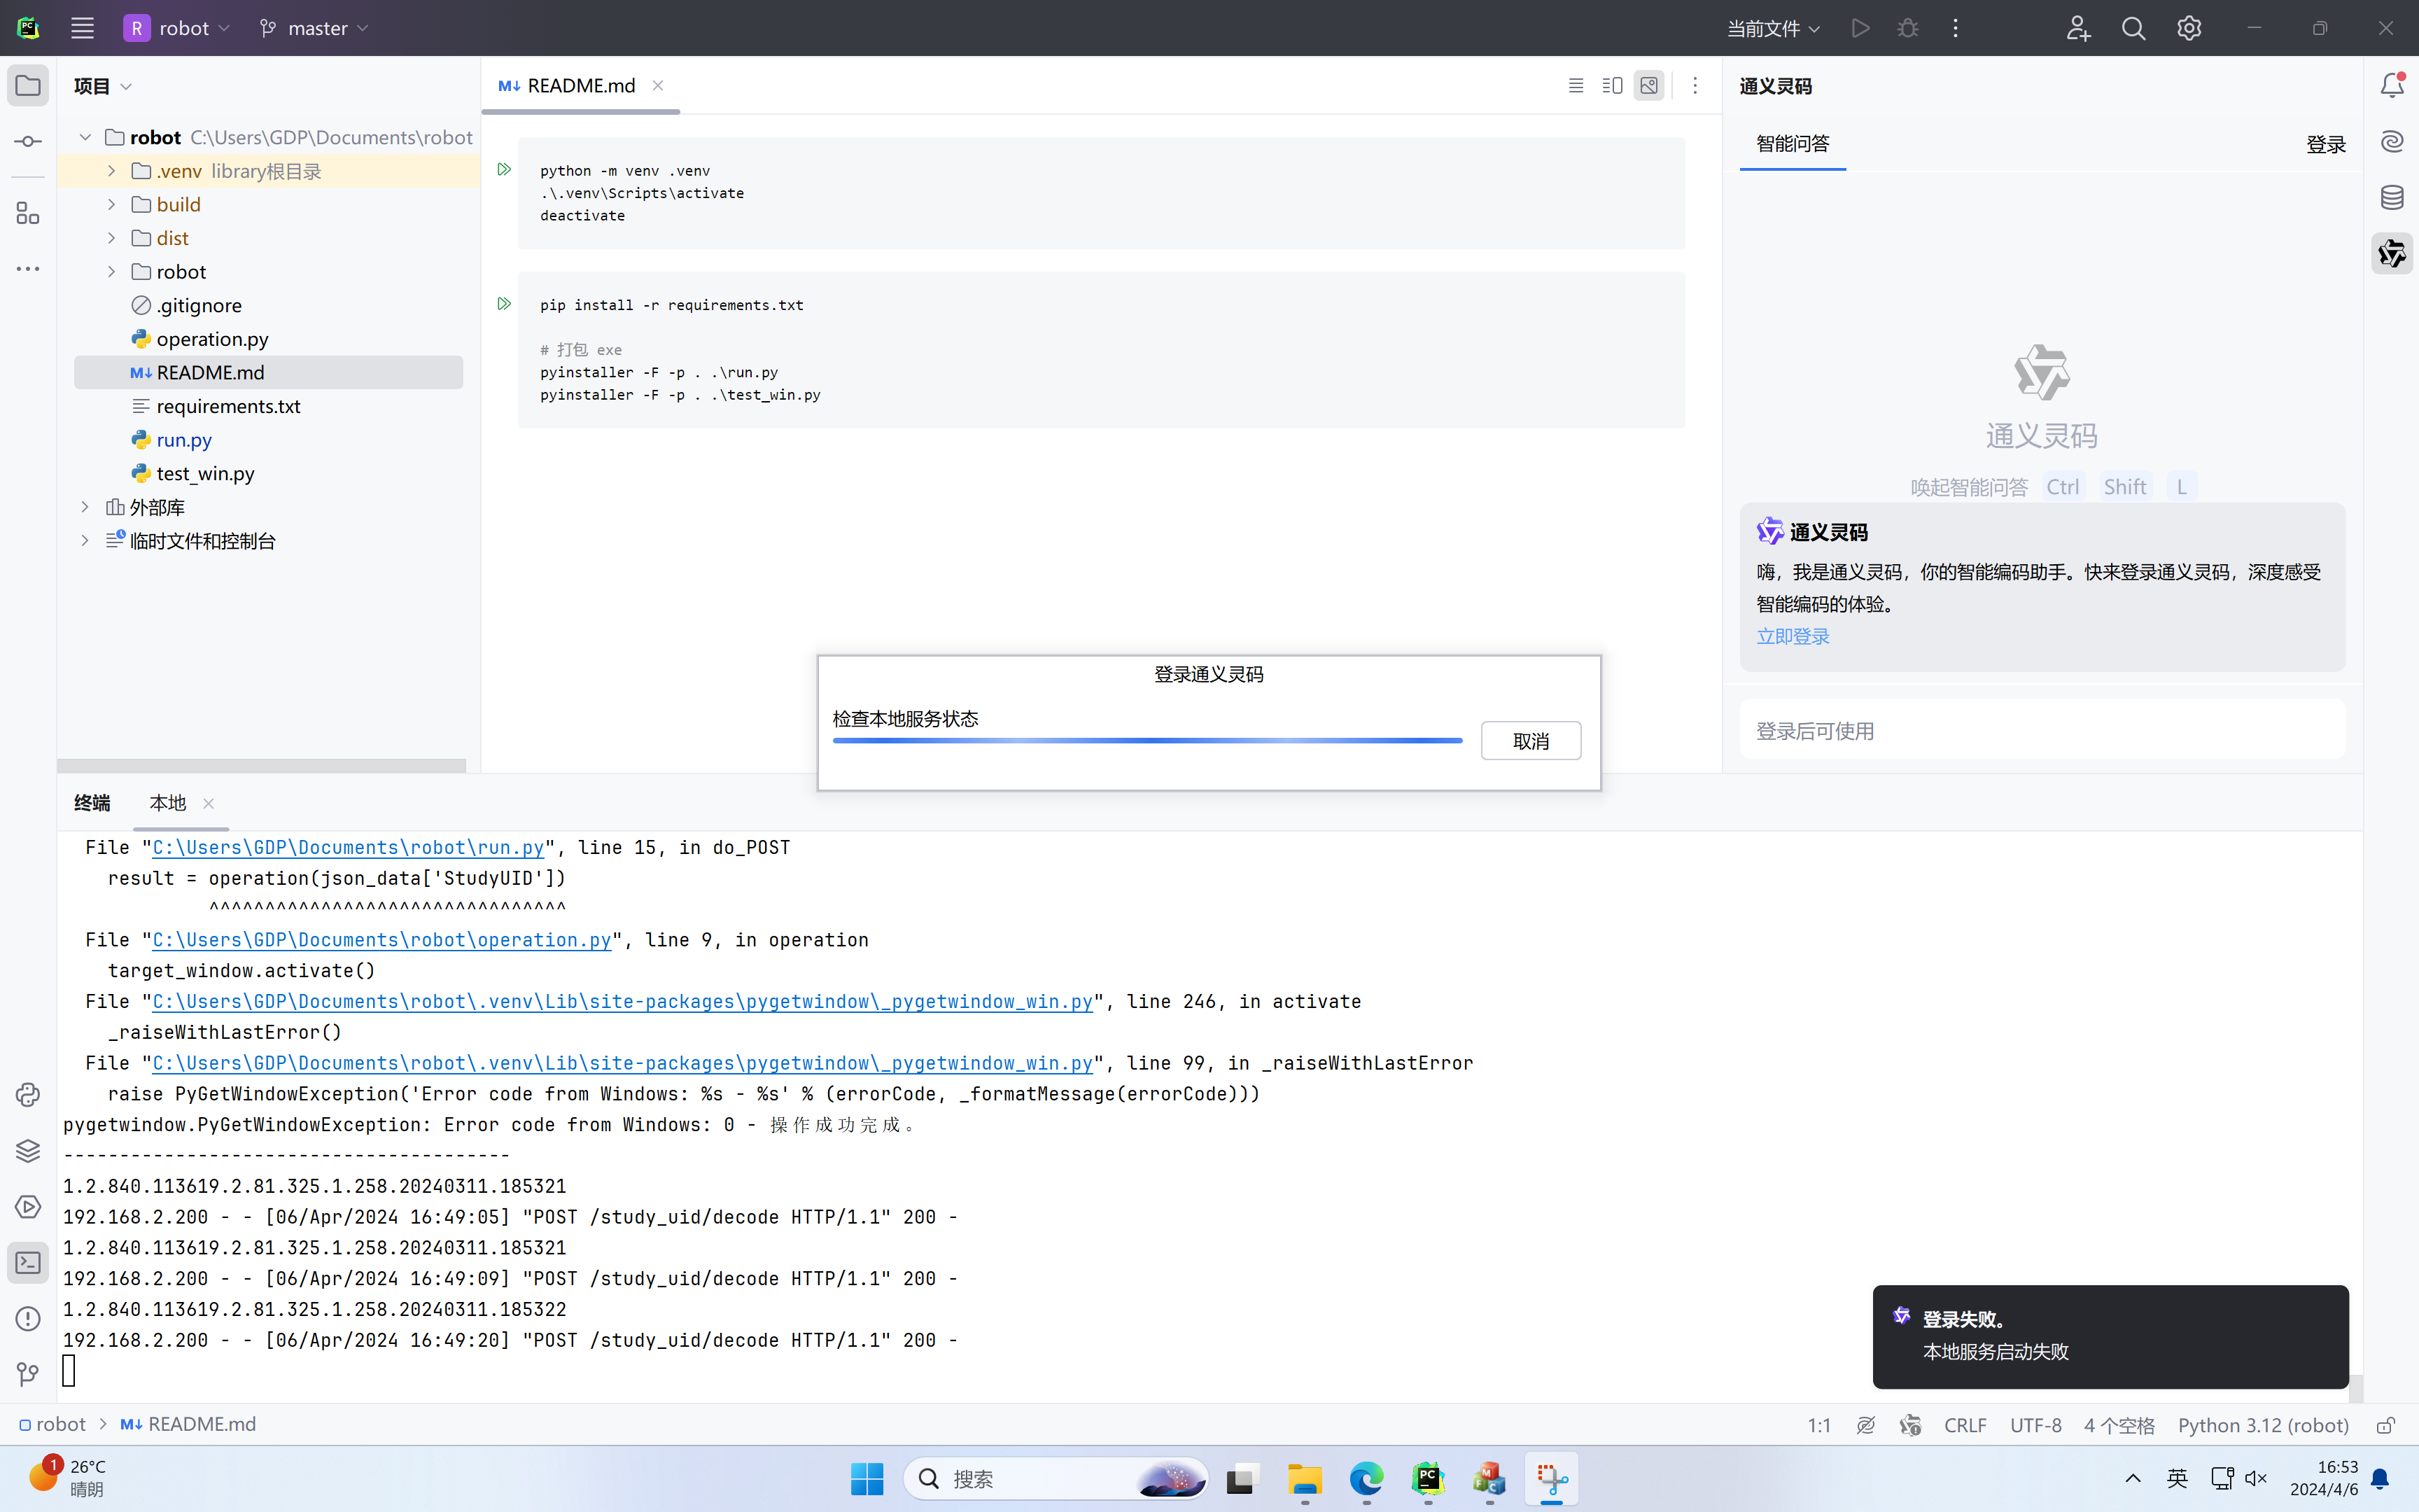Open the Git tool window icon
Screen dimensions: 2419x1512
pyautogui.click(x=28, y=1375)
